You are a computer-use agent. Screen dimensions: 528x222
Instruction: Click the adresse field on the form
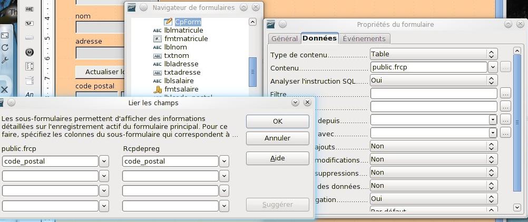click(x=100, y=53)
